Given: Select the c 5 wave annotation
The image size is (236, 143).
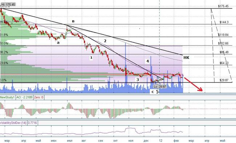Looking at the screenshot, I should (x=155, y=92).
